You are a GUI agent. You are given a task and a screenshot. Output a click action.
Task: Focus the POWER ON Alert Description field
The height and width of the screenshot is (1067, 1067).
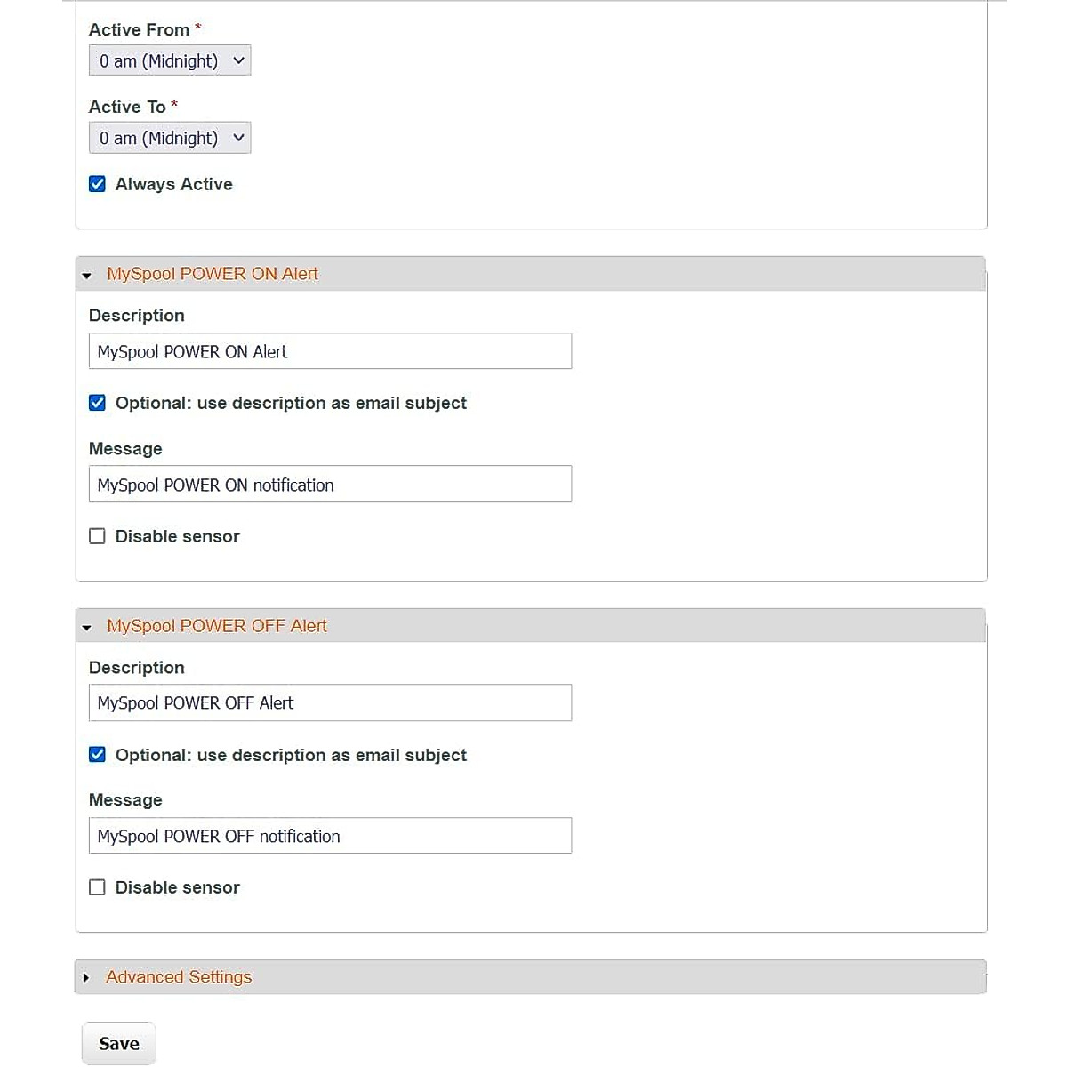(x=330, y=351)
